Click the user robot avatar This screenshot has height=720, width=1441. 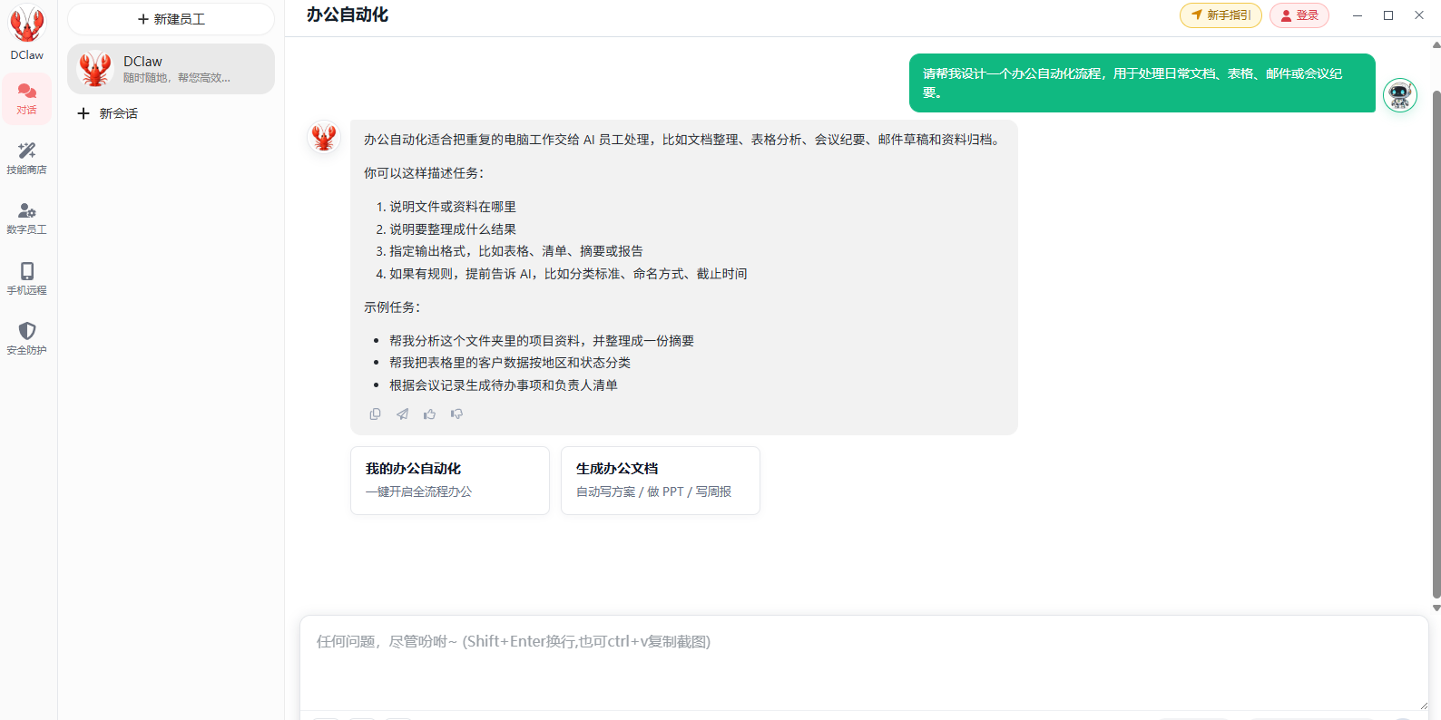click(x=1400, y=95)
